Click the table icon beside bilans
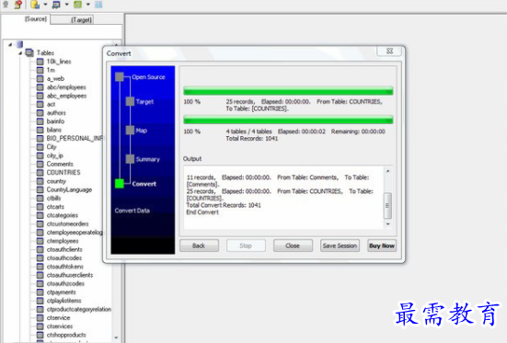The height and width of the screenshot is (343, 507). click(x=40, y=130)
